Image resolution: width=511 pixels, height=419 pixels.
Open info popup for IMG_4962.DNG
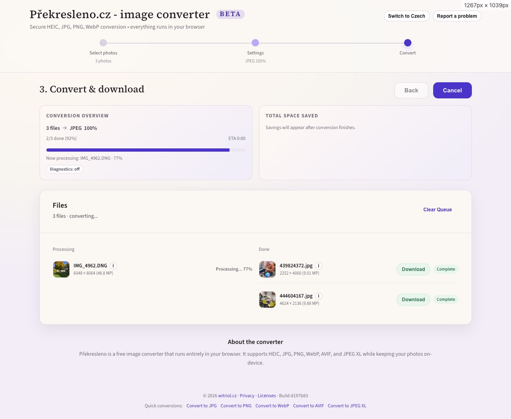113,265
